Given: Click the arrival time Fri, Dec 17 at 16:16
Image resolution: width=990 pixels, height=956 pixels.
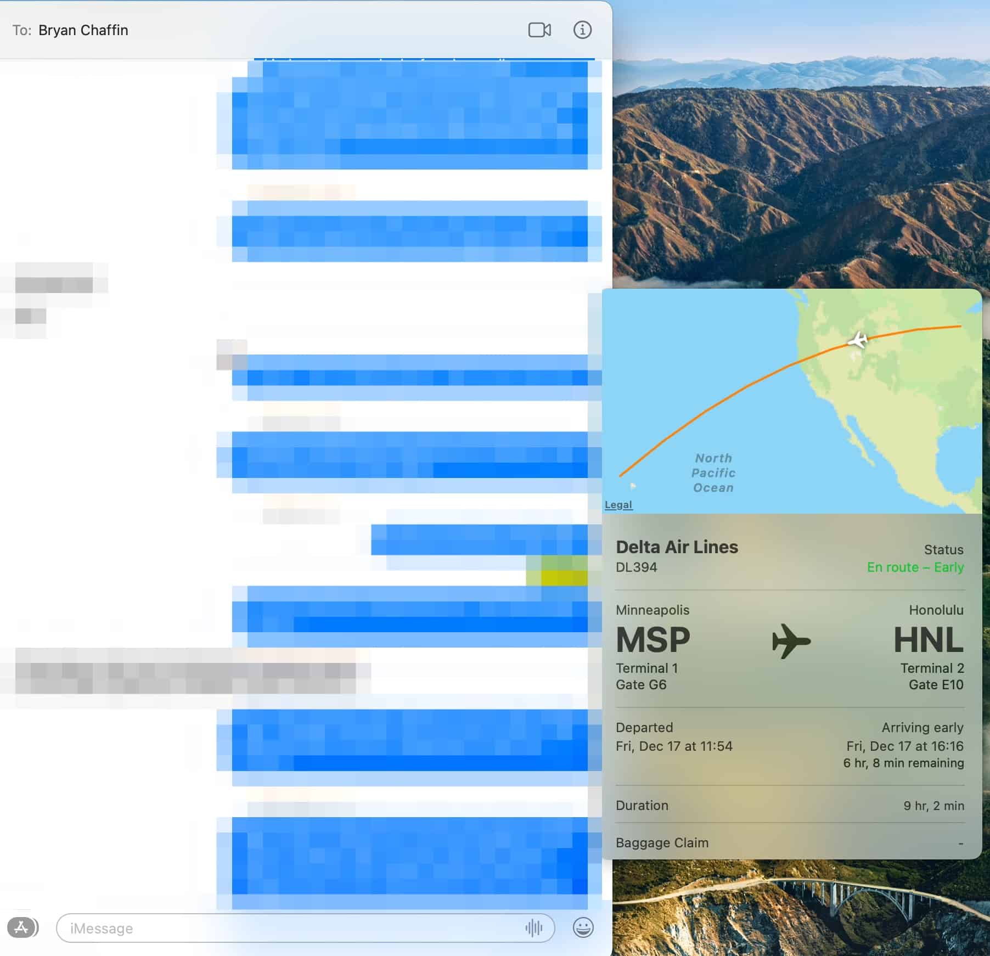Looking at the screenshot, I should coord(904,746).
